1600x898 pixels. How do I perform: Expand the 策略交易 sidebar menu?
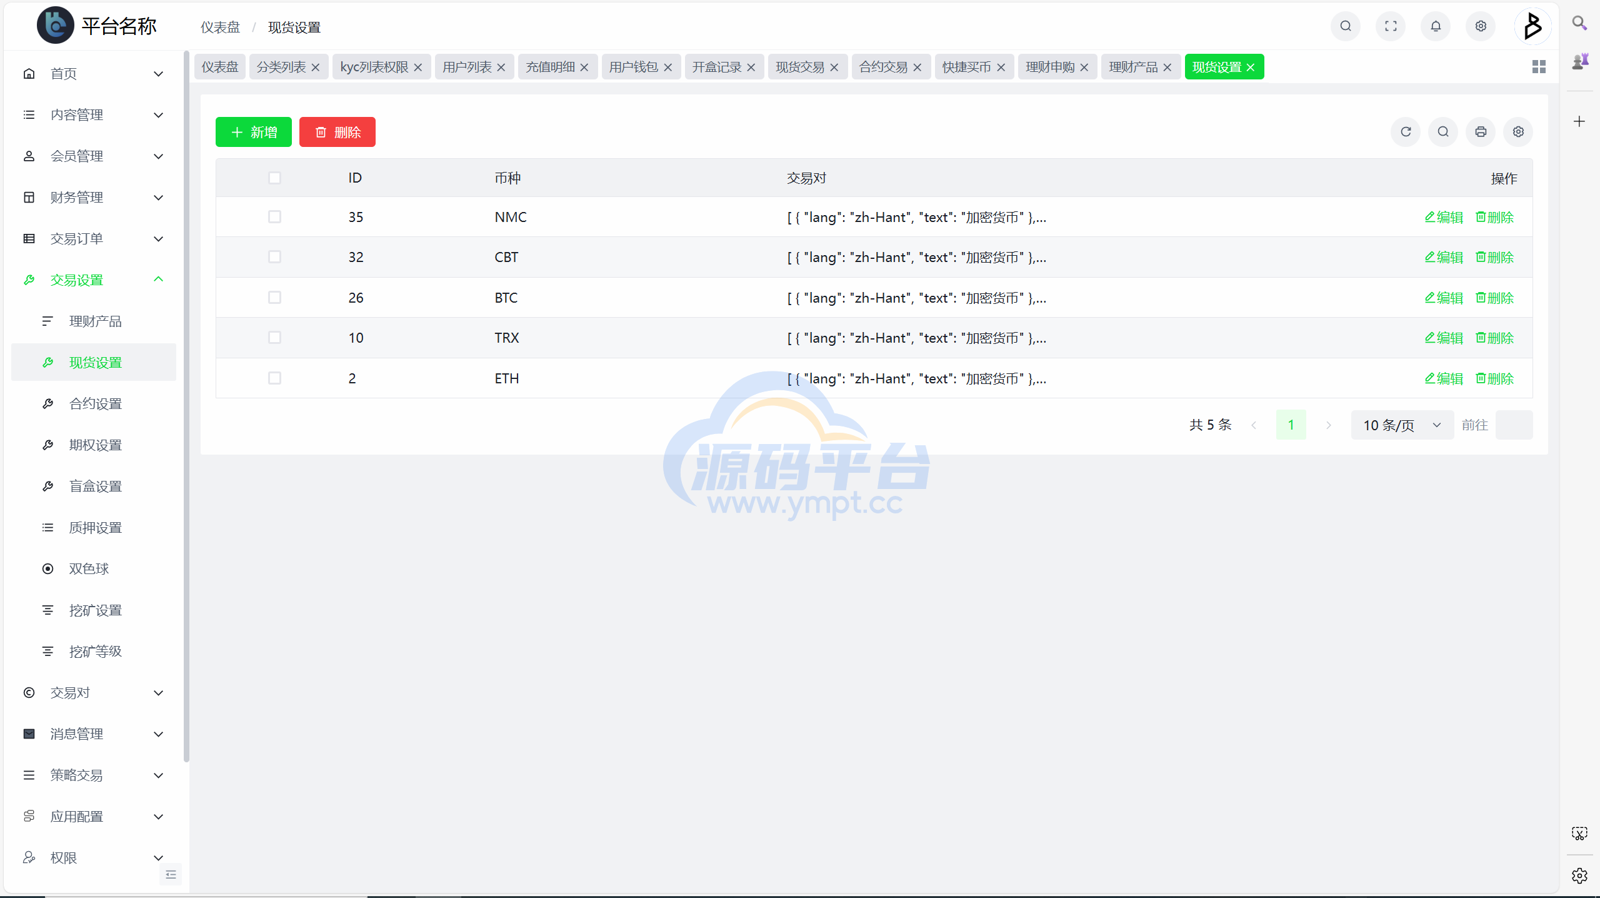[94, 775]
